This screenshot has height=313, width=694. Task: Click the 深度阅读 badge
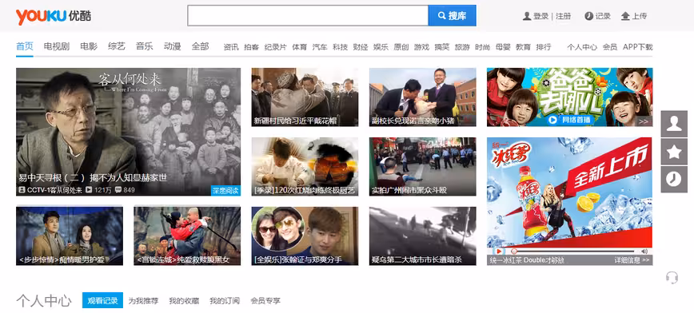coord(225,191)
